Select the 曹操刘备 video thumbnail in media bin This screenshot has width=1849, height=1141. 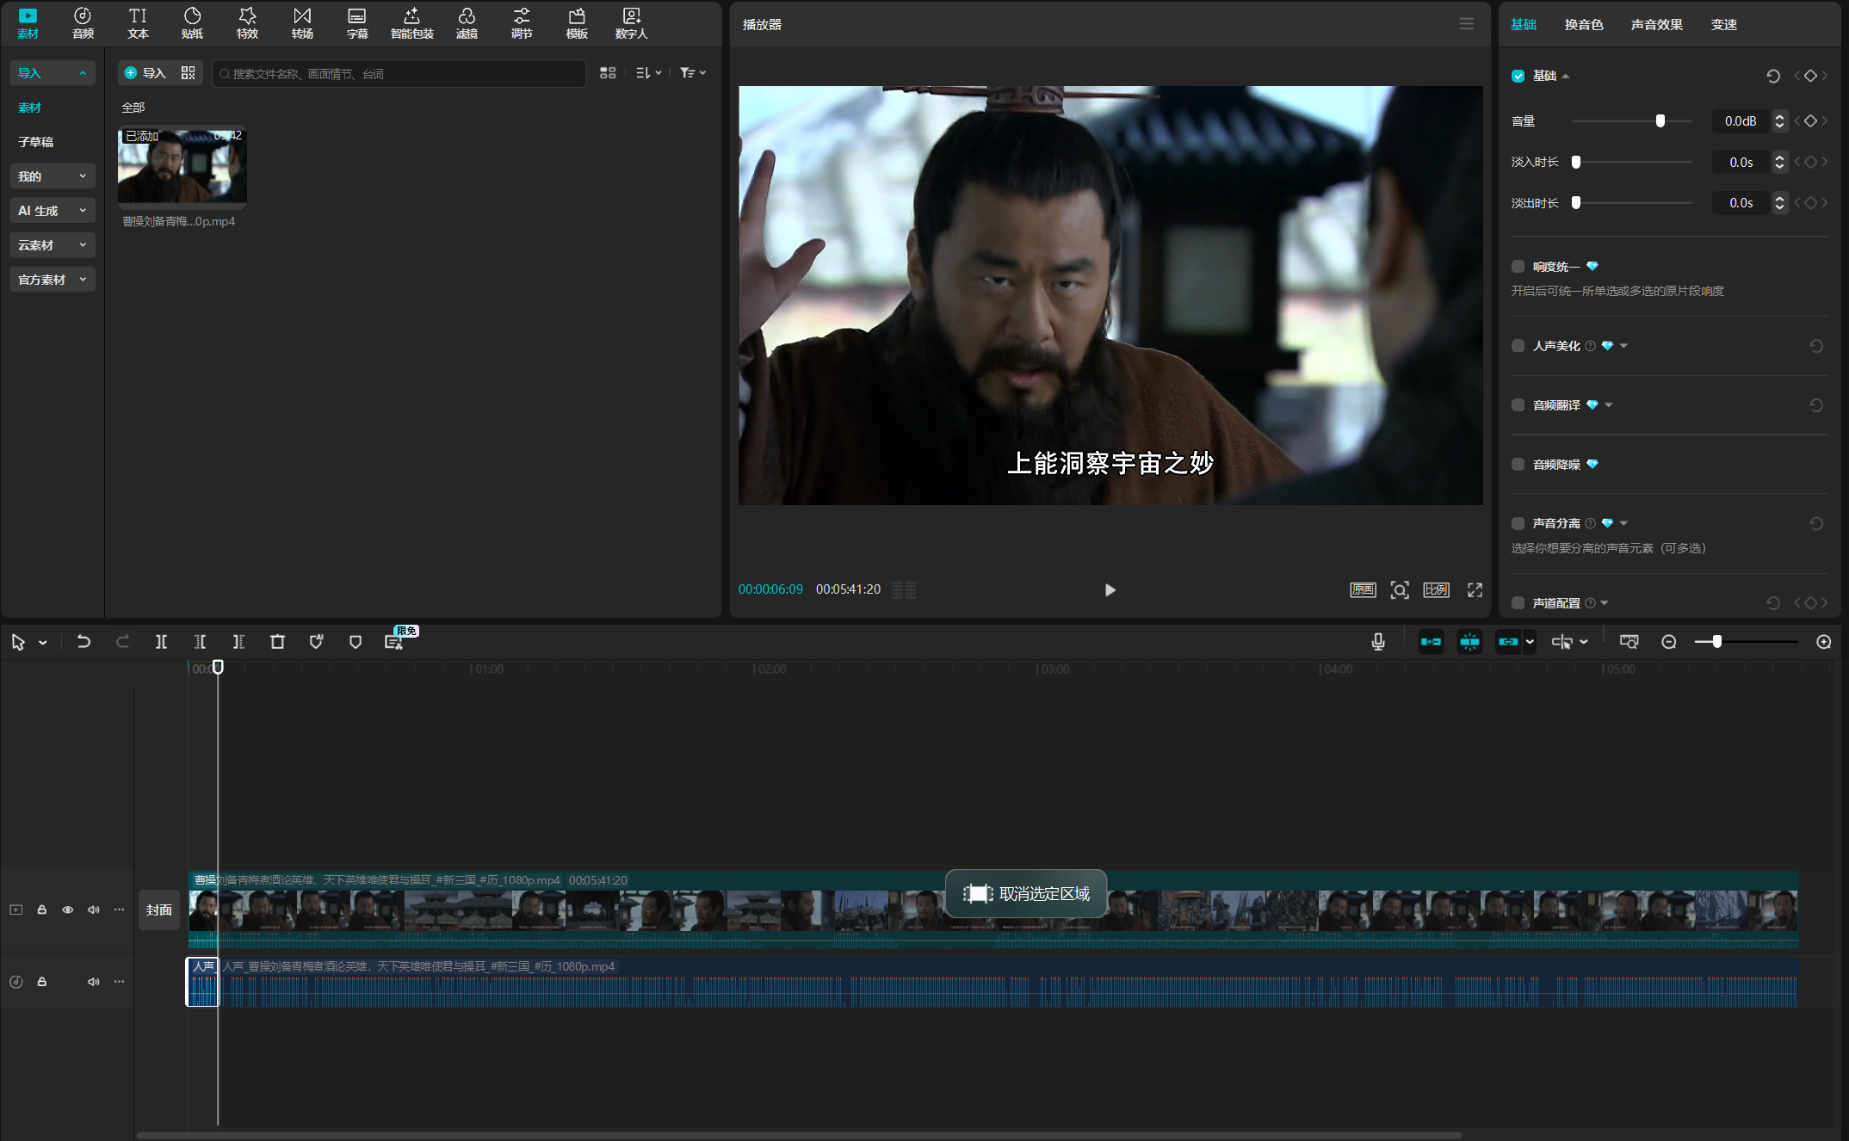tap(182, 167)
